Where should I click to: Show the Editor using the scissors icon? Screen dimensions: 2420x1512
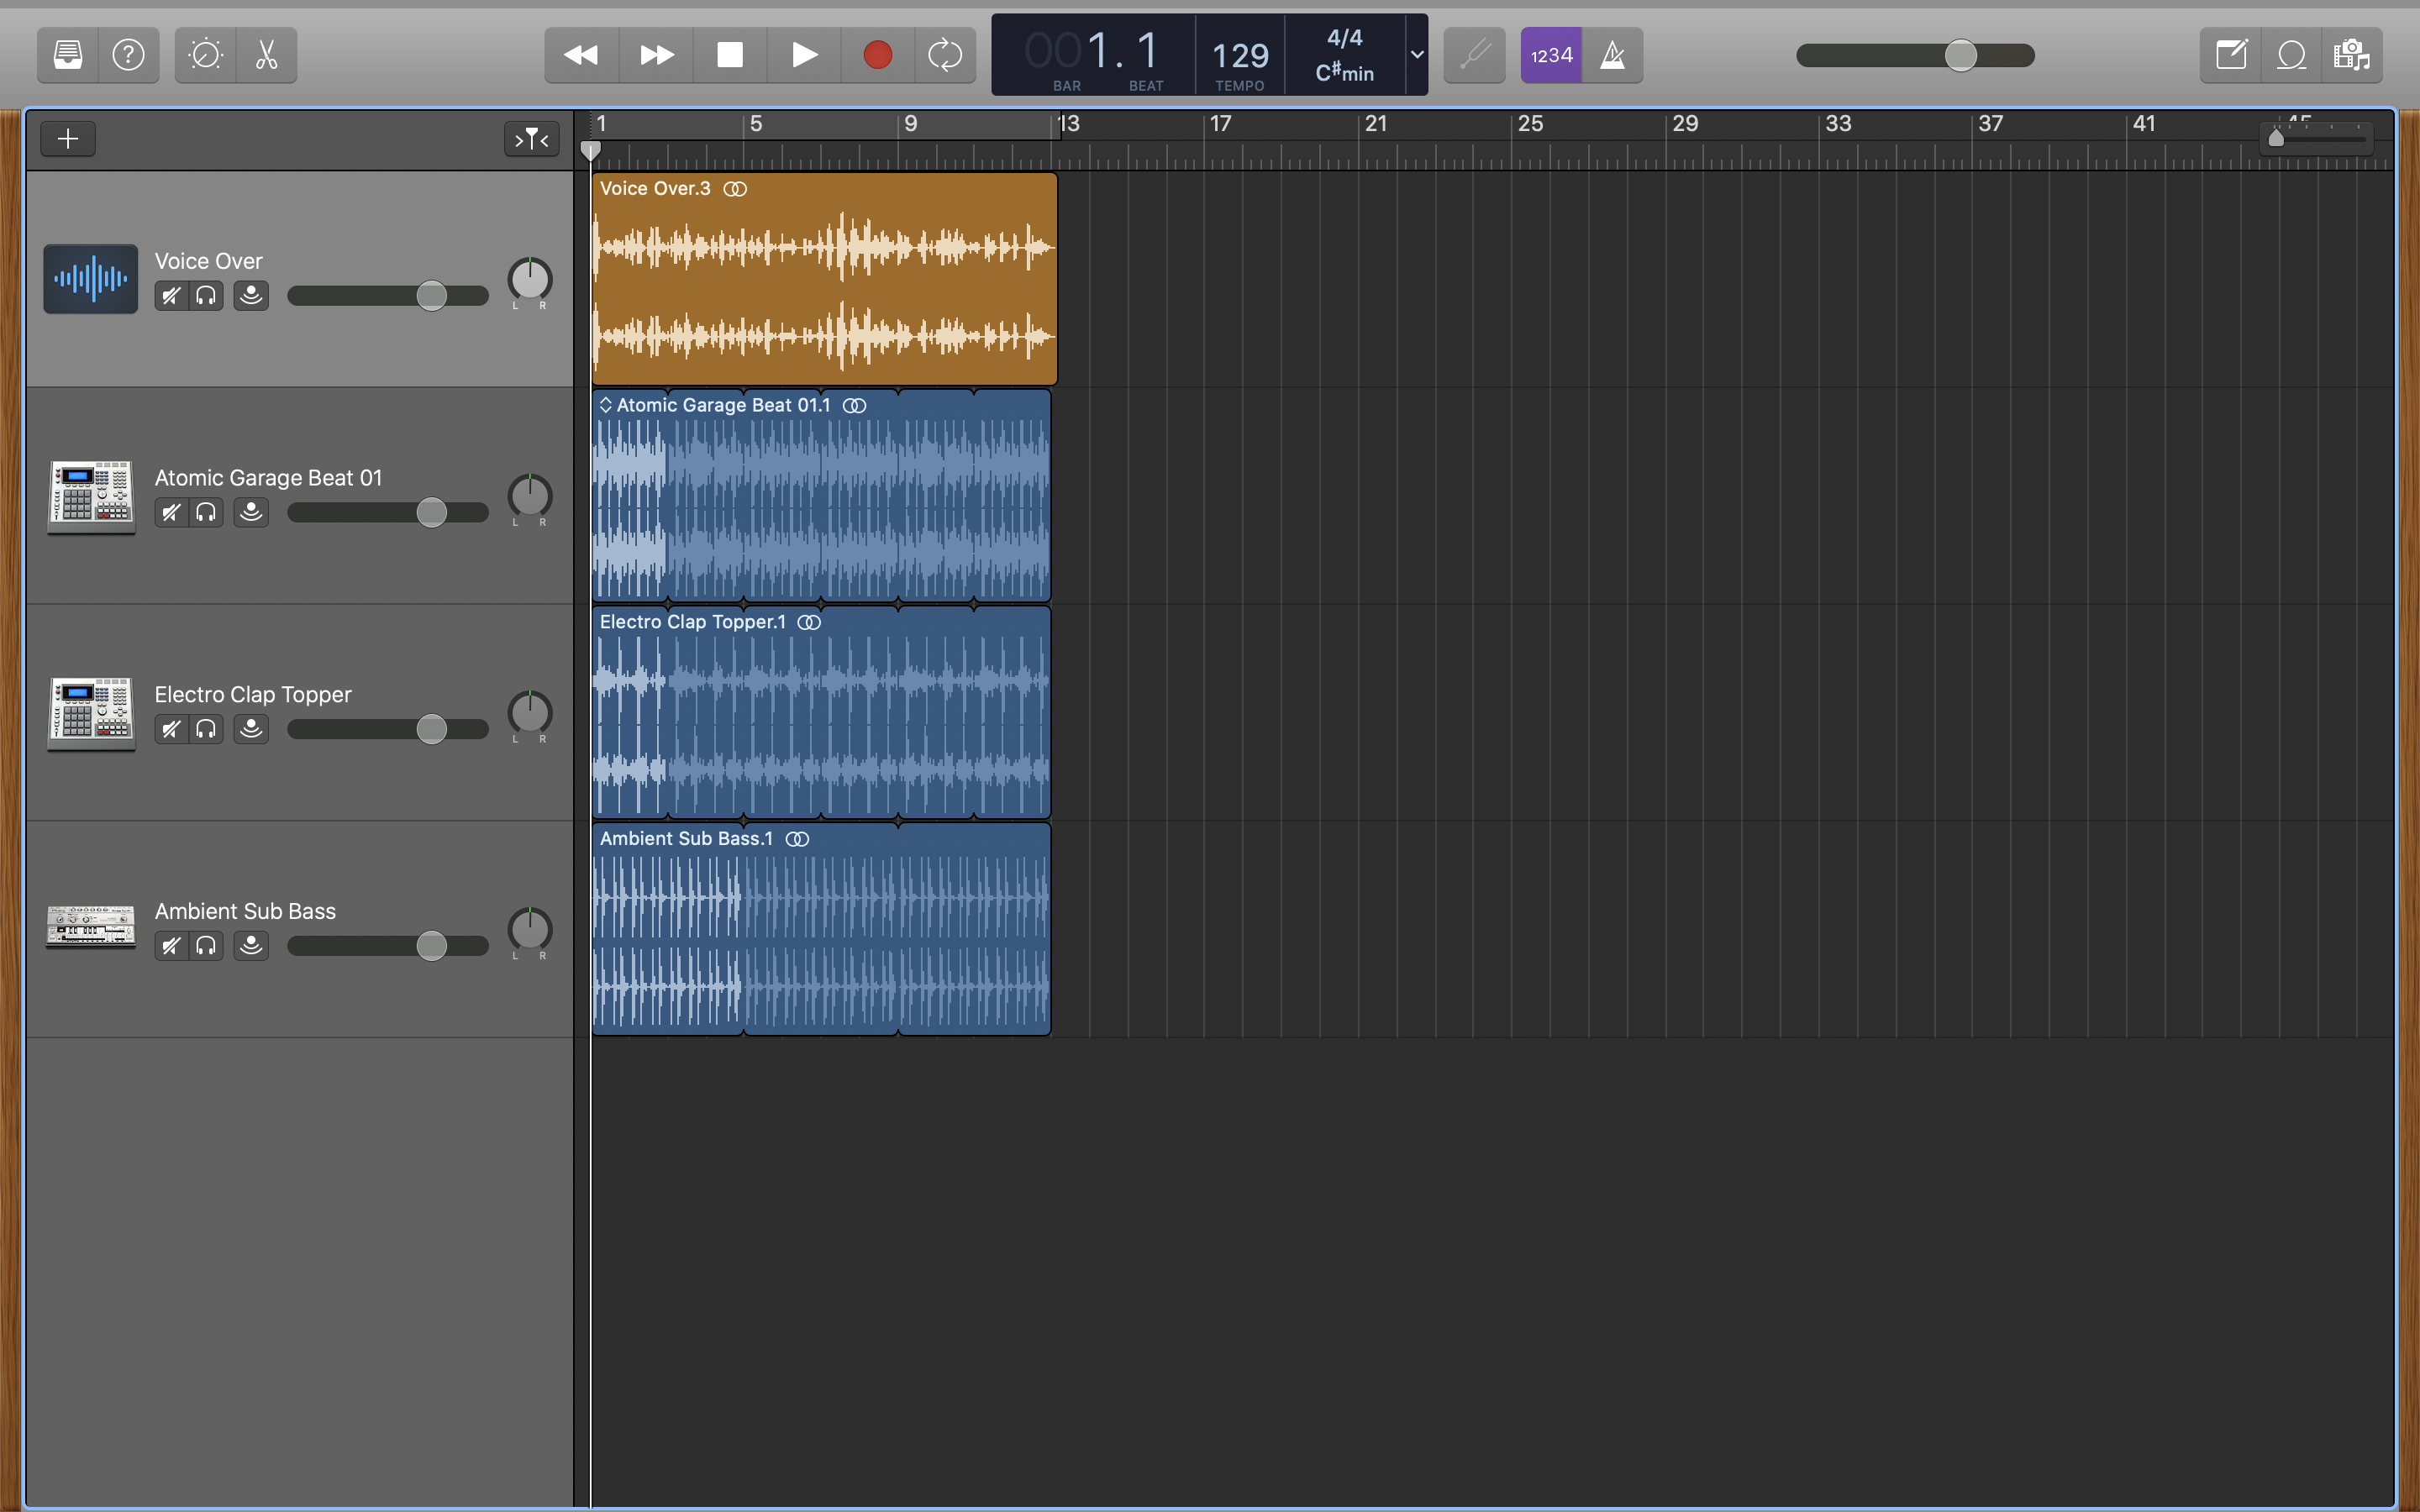(x=266, y=55)
